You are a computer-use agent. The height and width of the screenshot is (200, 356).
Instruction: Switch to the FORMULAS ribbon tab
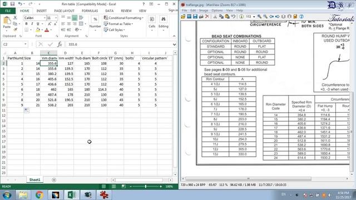tap(90, 11)
